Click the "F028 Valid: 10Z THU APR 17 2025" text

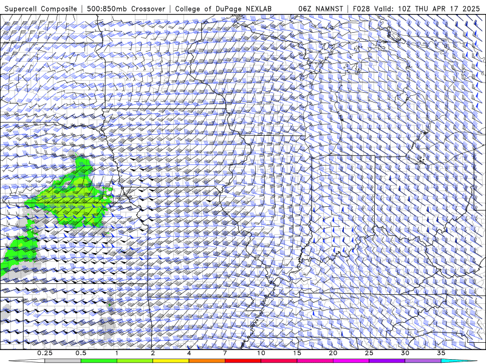pos(417,8)
